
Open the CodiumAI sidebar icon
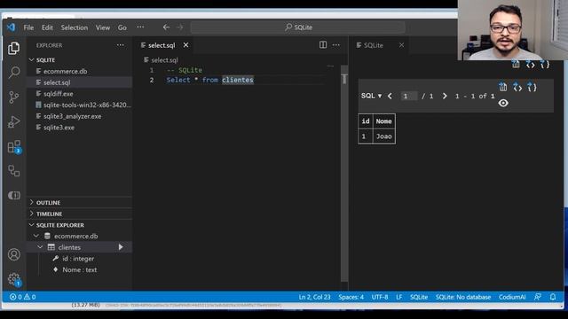coord(14,195)
